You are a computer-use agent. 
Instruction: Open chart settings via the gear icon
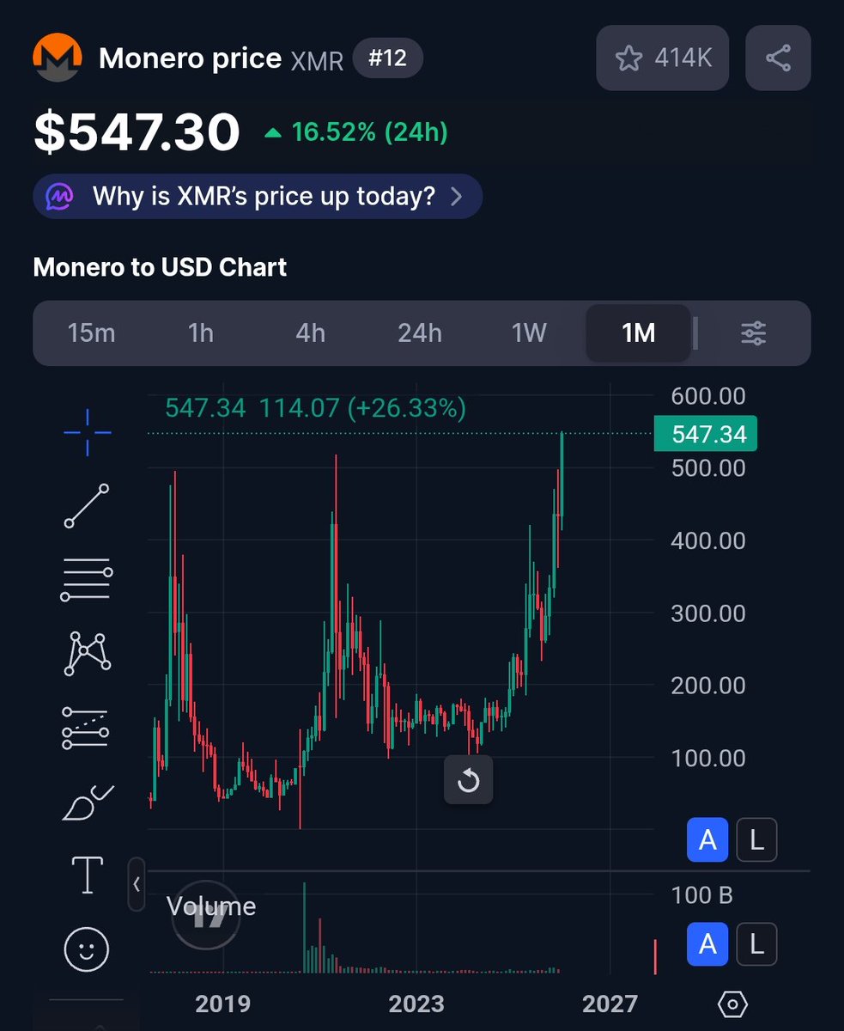(x=732, y=1003)
